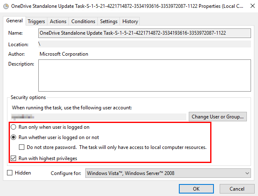Click the task Name field
The height and width of the screenshot is (196, 258).
144,33
